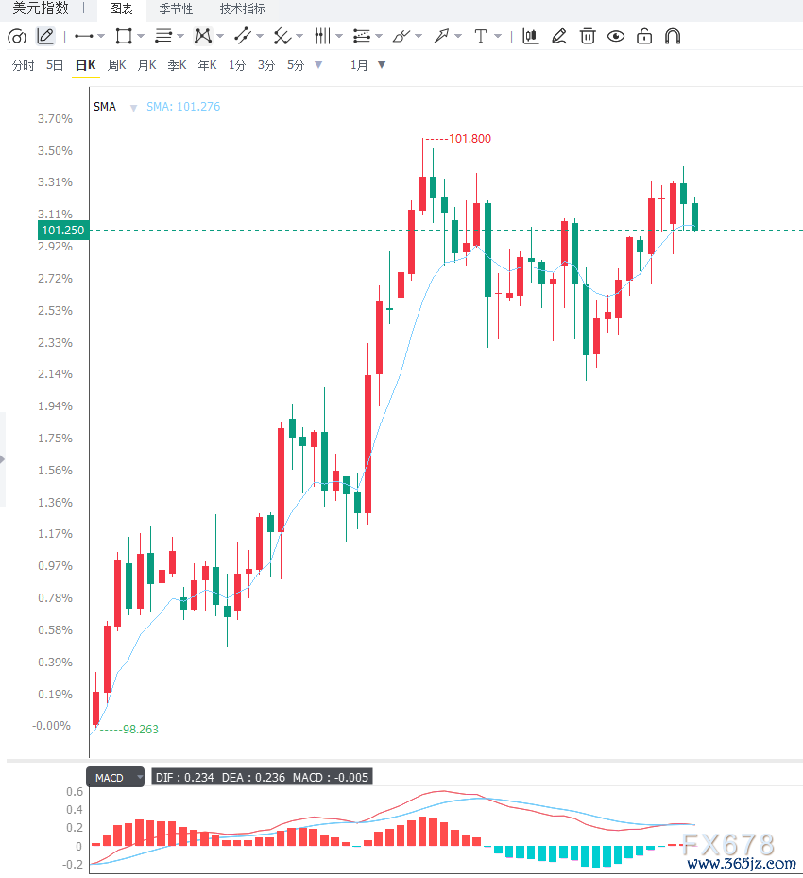Screen dimensions: 803x878
Task: Switch to the 技术指标 tab
Action: [x=242, y=9]
